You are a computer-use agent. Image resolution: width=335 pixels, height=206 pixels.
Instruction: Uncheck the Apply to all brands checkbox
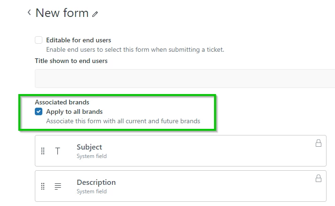pos(39,112)
